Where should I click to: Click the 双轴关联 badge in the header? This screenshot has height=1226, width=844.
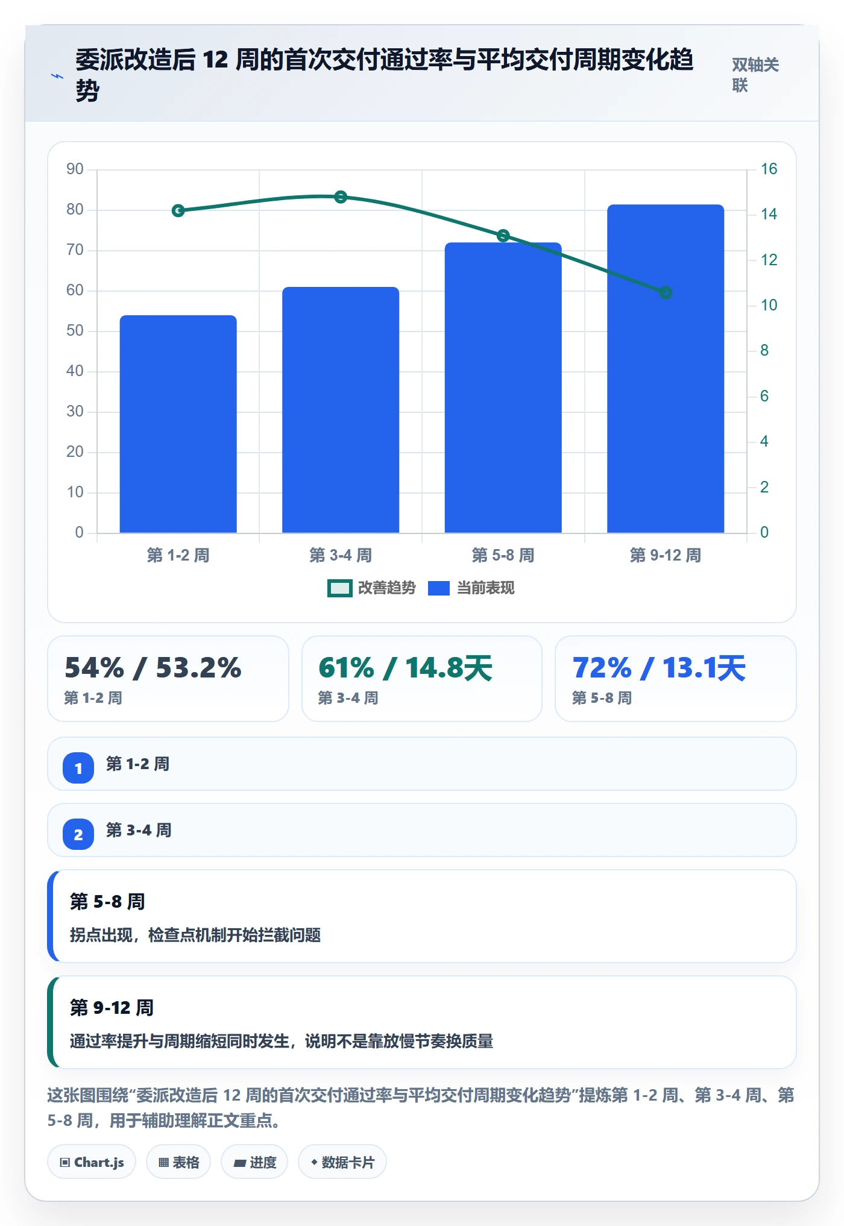pyautogui.click(x=755, y=75)
